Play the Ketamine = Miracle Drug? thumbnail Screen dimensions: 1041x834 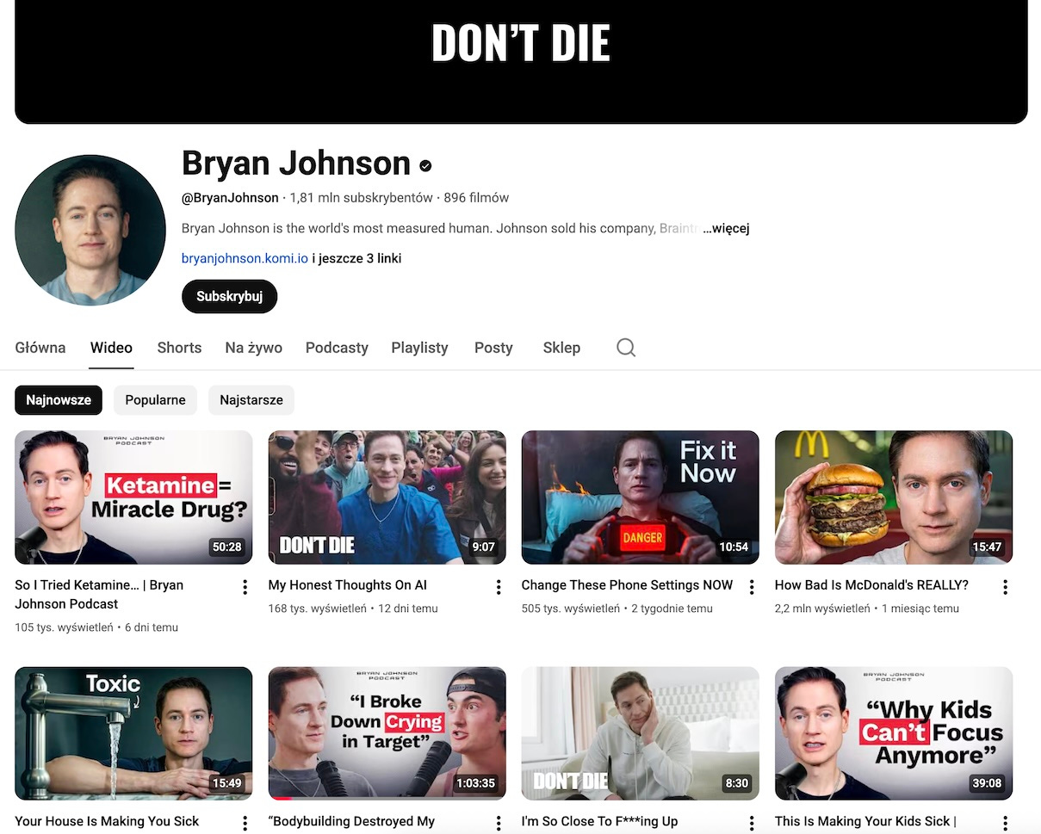click(133, 497)
